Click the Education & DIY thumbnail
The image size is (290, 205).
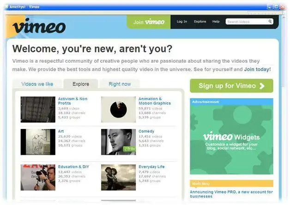pos(38,177)
